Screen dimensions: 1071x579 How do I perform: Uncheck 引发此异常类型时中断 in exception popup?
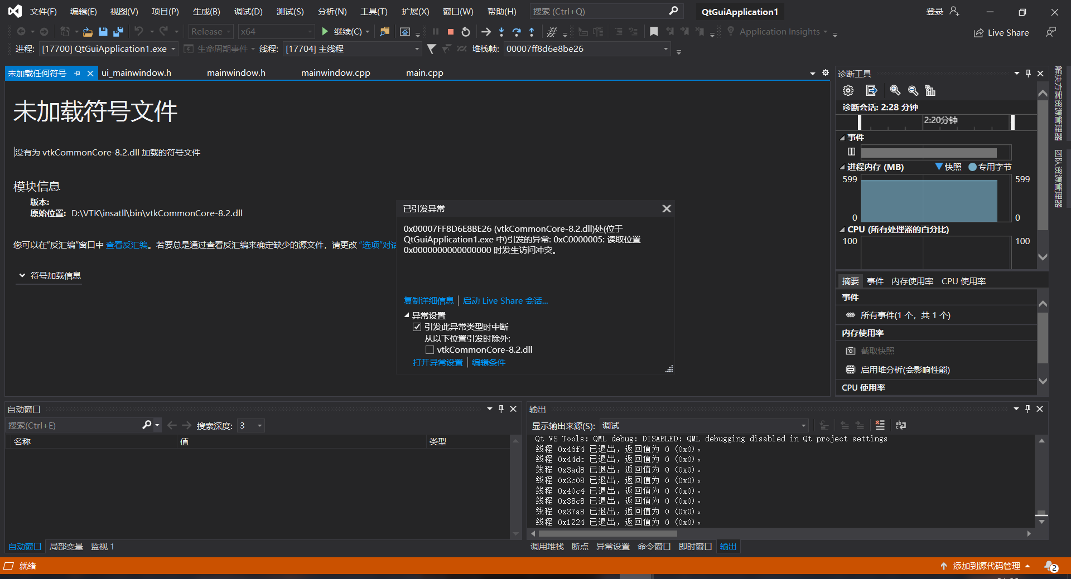(x=417, y=327)
